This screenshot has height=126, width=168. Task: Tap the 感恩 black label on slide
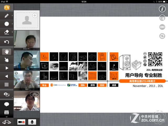pos(114,85)
